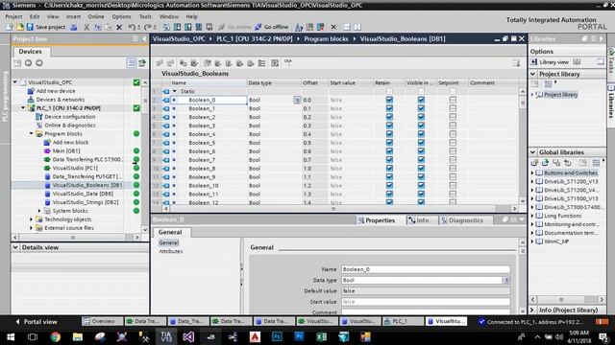Screen dimensions: 615x345
Task: Click the Undo arrow icon
Action: (x=132, y=27)
